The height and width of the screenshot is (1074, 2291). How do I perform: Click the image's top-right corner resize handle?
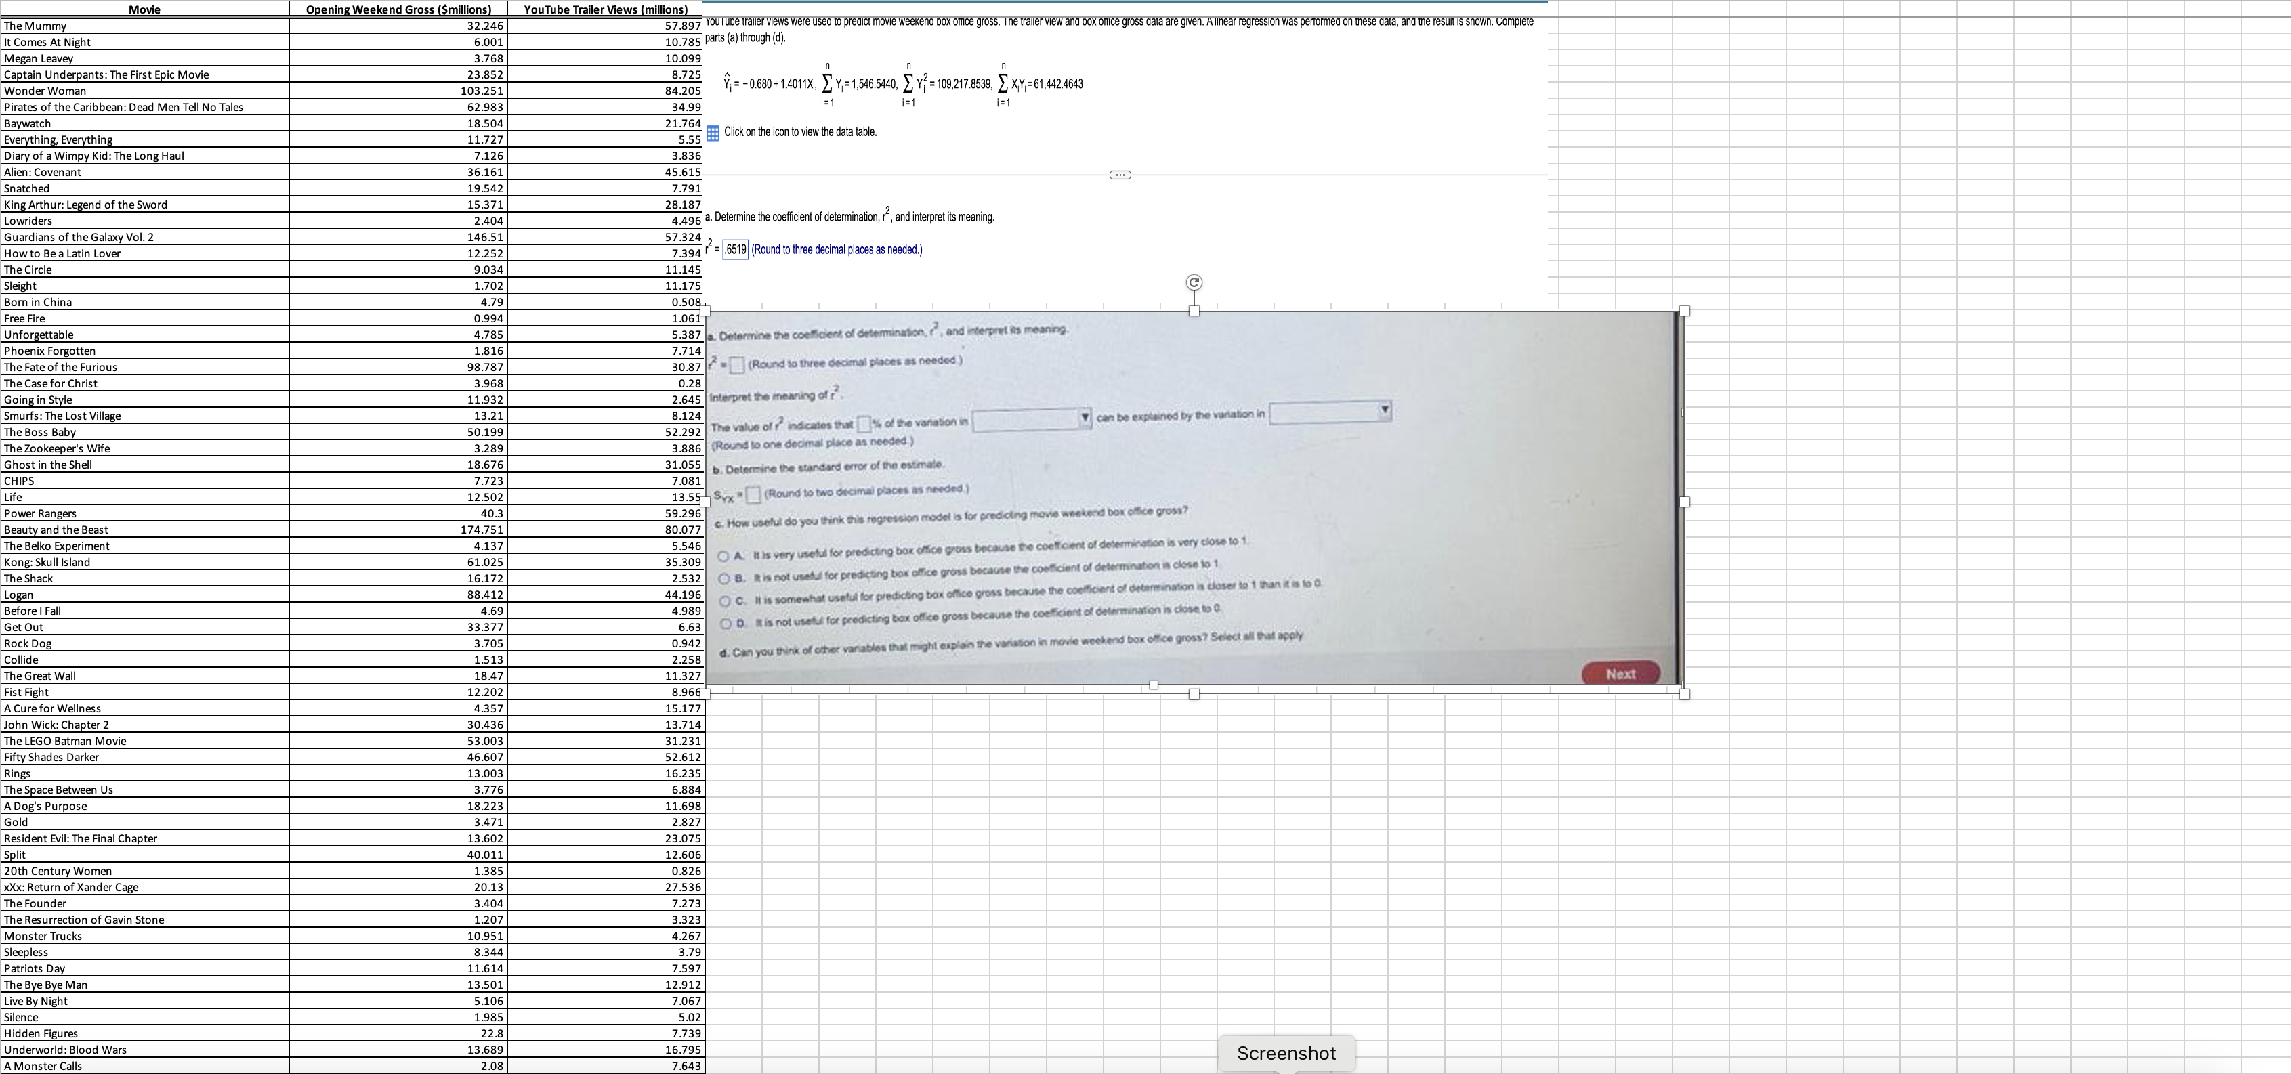click(x=1683, y=312)
